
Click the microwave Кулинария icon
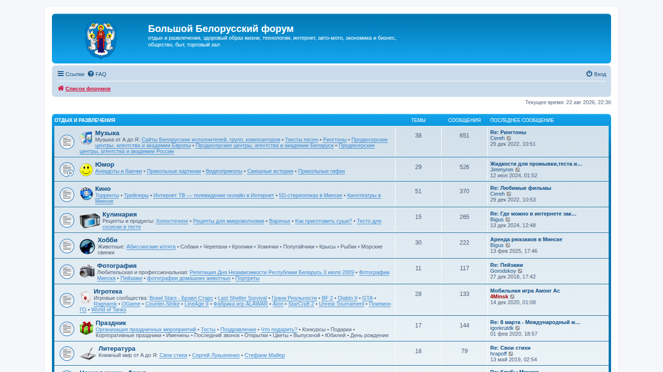click(x=90, y=220)
